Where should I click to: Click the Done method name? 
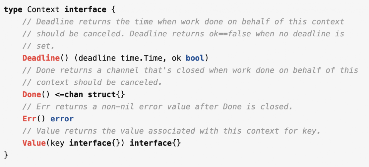tap(32, 95)
